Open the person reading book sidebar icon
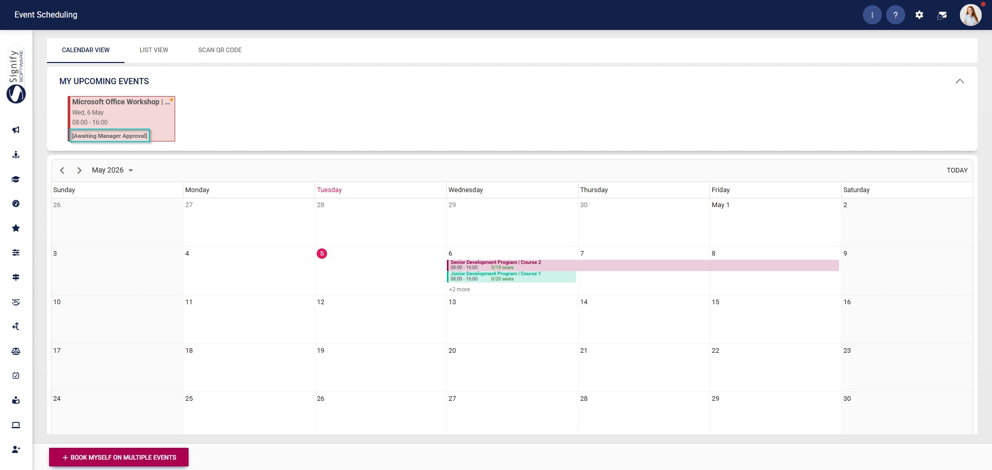Screen dimensions: 992x470 click(16, 400)
